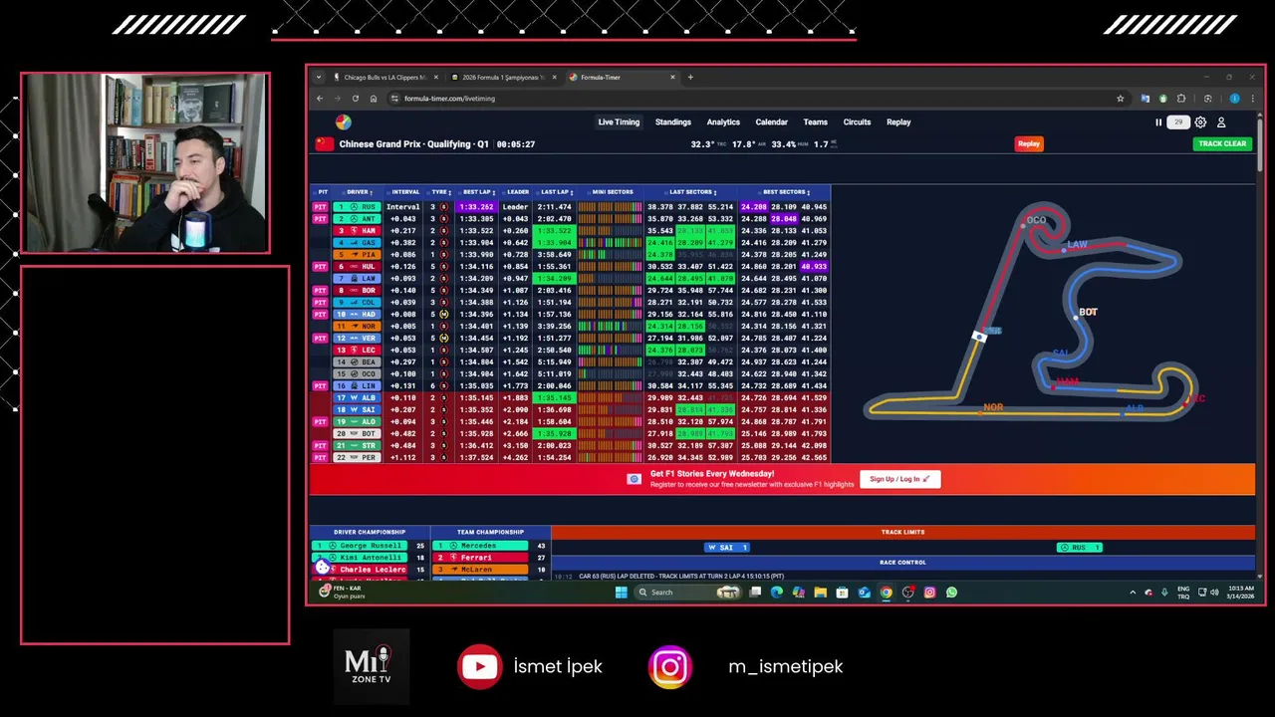The image size is (1275, 717).
Task: Sort table by the TYRE column
Action: tap(440, 192)
